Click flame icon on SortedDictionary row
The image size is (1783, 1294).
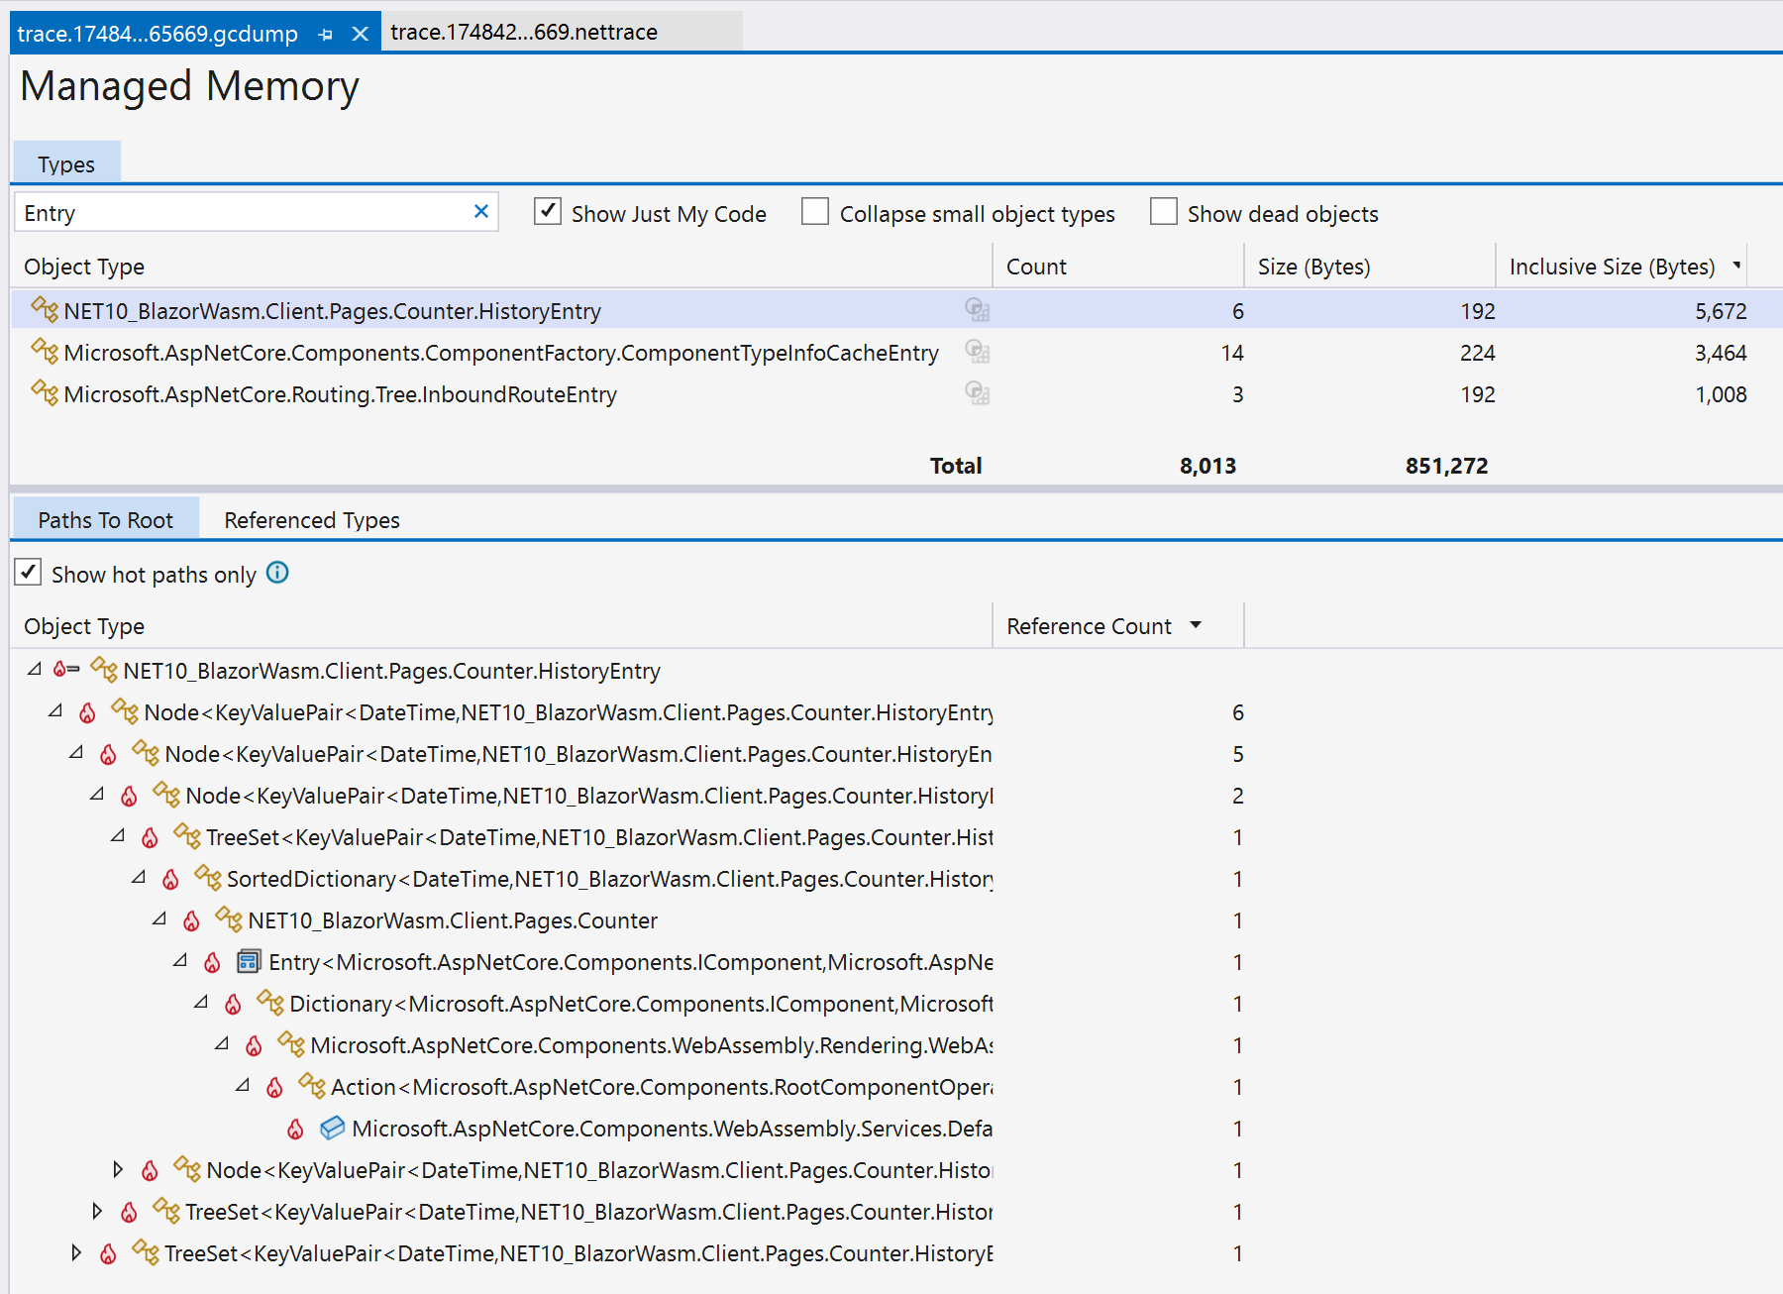(x=170, y=879)
